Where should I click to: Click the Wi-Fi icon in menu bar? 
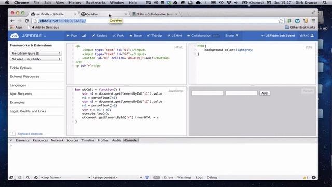(x=229, y=3)
